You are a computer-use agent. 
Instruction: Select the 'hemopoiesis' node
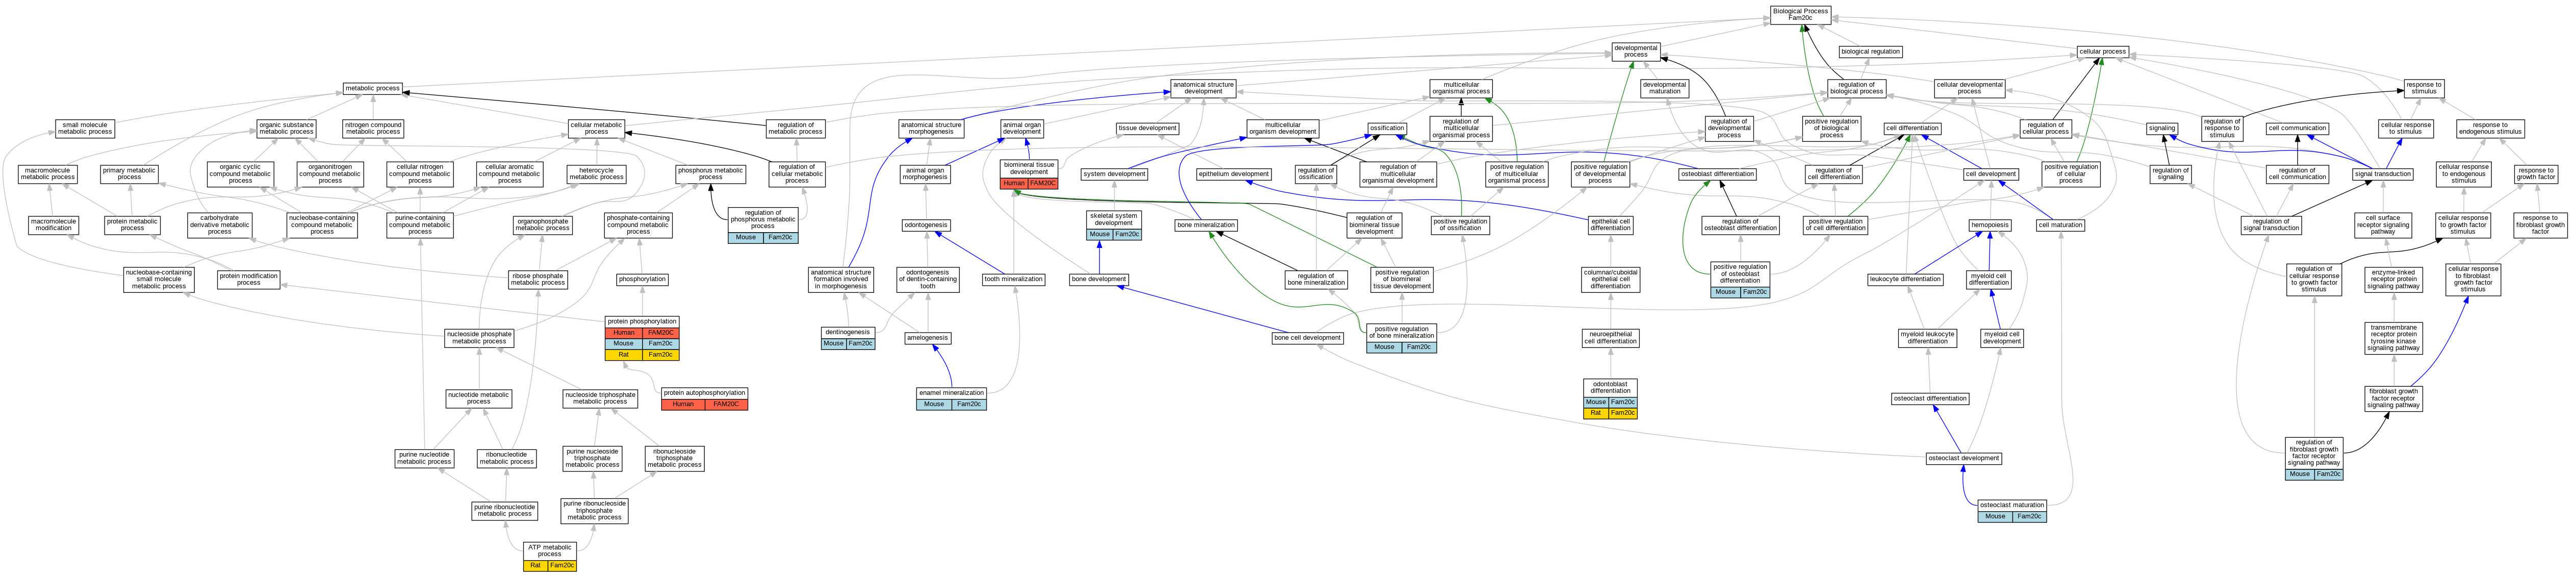[x=1989, y=226]
